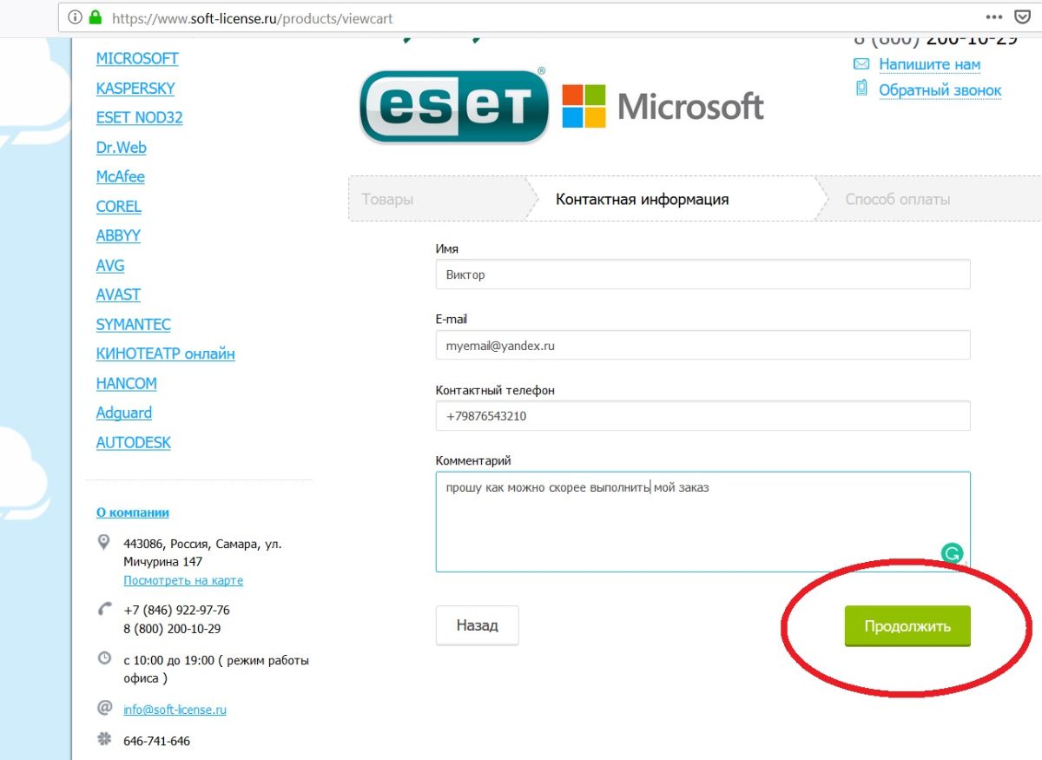The height and width of the screenshot is (760, 1042).
Task: Open the ESET NOD32 category
Action: [x=140, y=118]
